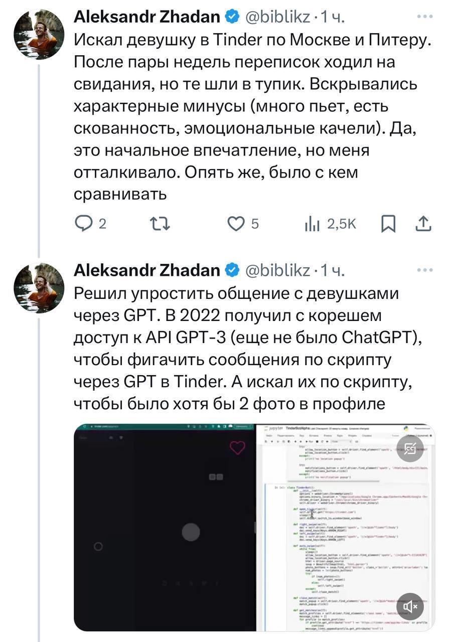
Task: Share the first tweet
Action: point(424,224)
